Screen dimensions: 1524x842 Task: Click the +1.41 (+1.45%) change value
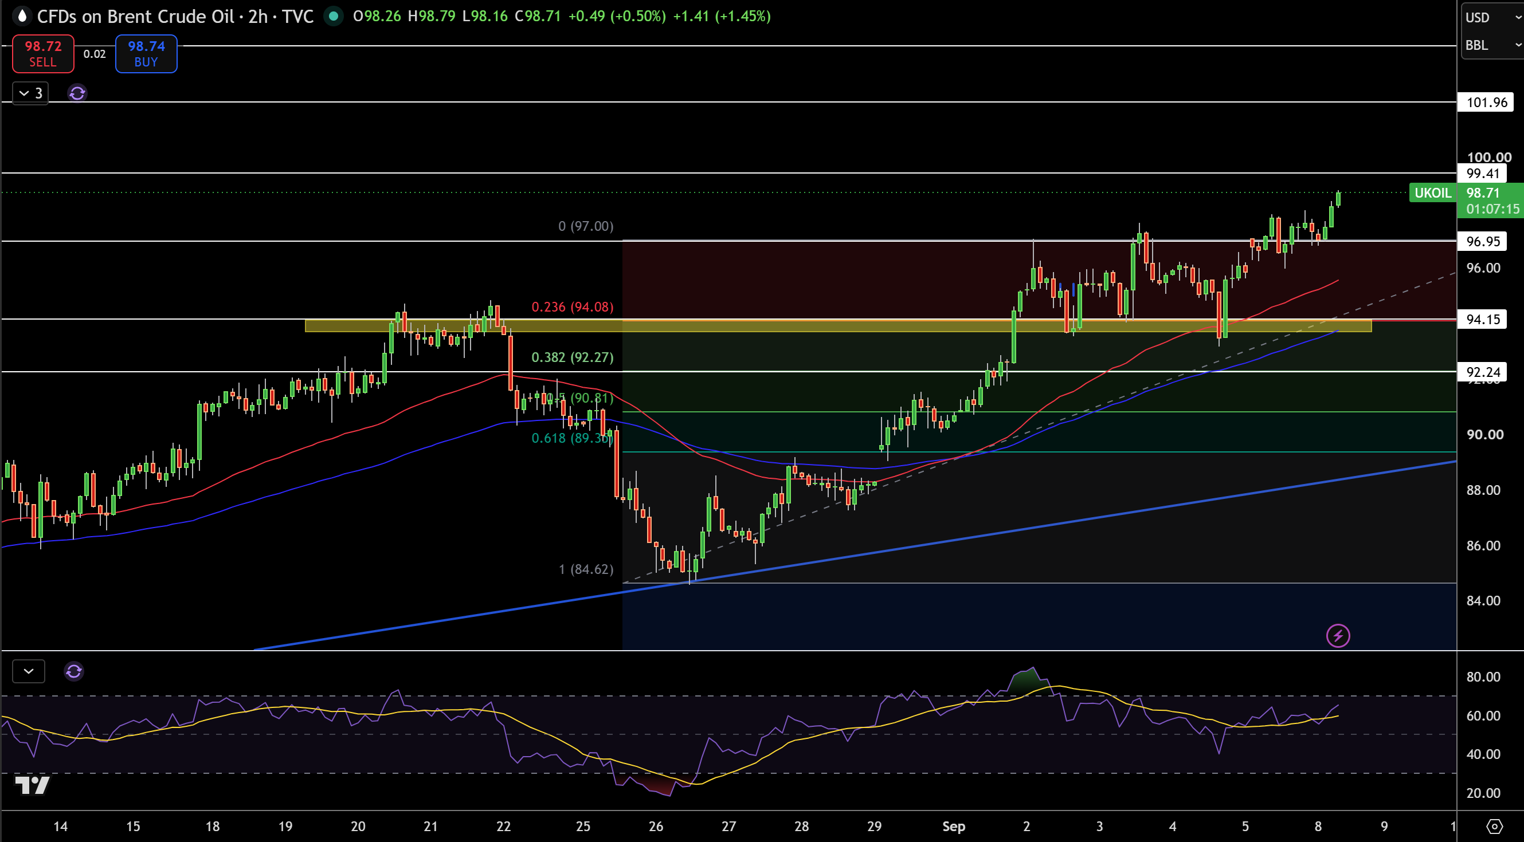(722, 16)
